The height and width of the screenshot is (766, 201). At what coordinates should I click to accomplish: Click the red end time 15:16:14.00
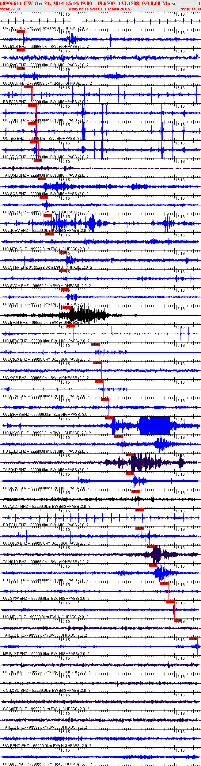(x=191, y=9)
